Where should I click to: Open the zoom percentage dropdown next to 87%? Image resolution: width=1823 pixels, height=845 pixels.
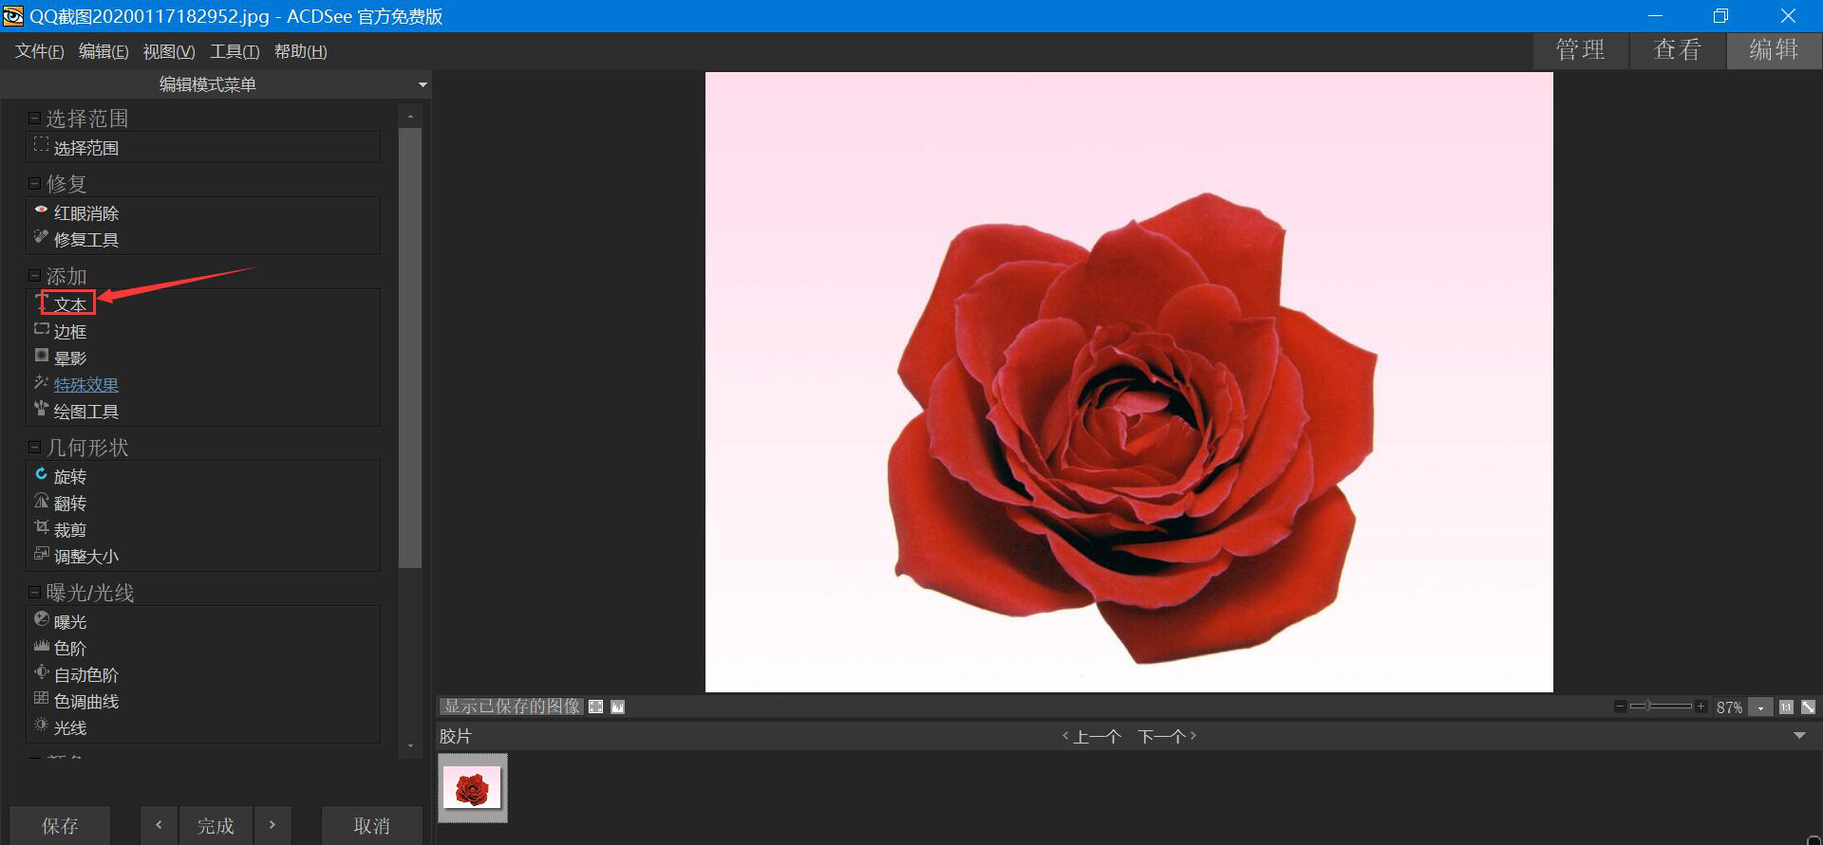1761,708
